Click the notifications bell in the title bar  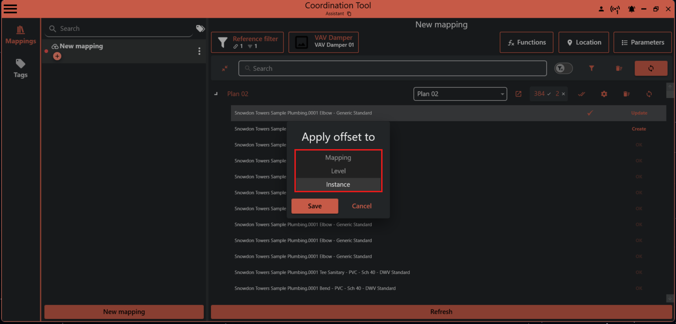point(631,8)
